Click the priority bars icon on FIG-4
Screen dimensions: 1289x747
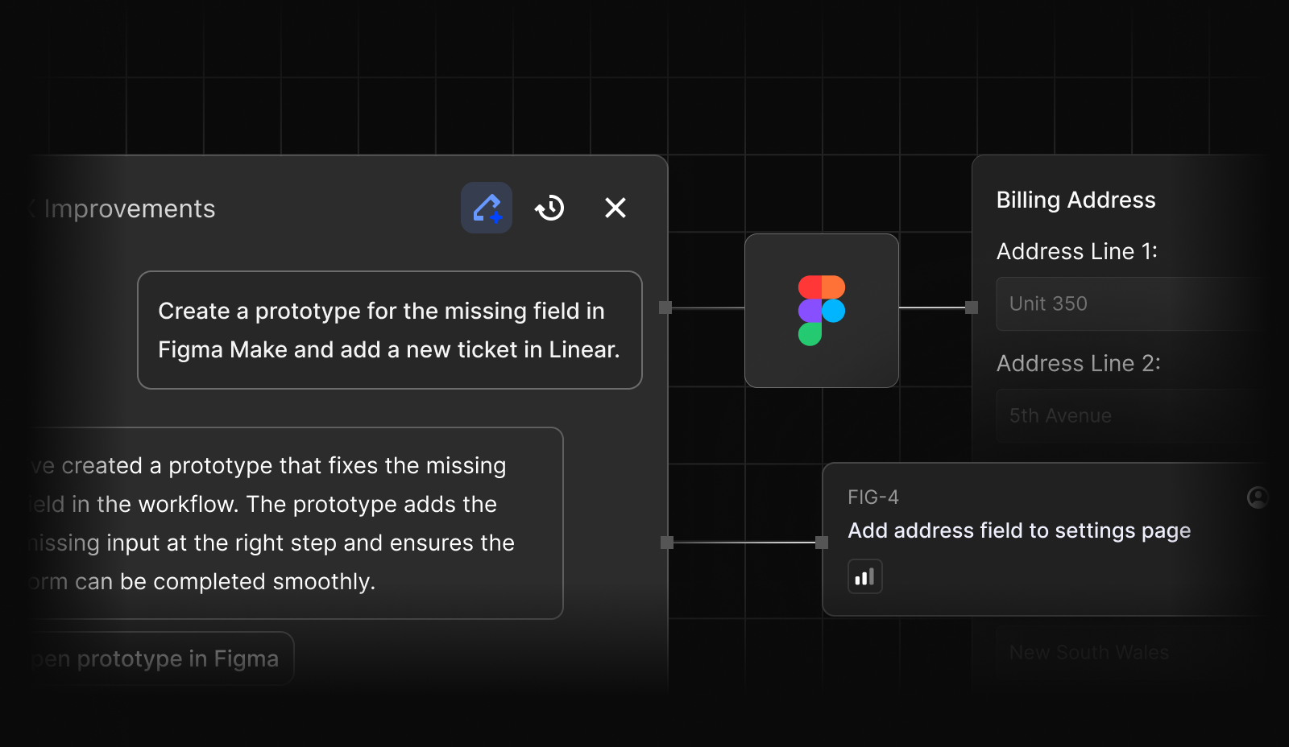point(864,576)
